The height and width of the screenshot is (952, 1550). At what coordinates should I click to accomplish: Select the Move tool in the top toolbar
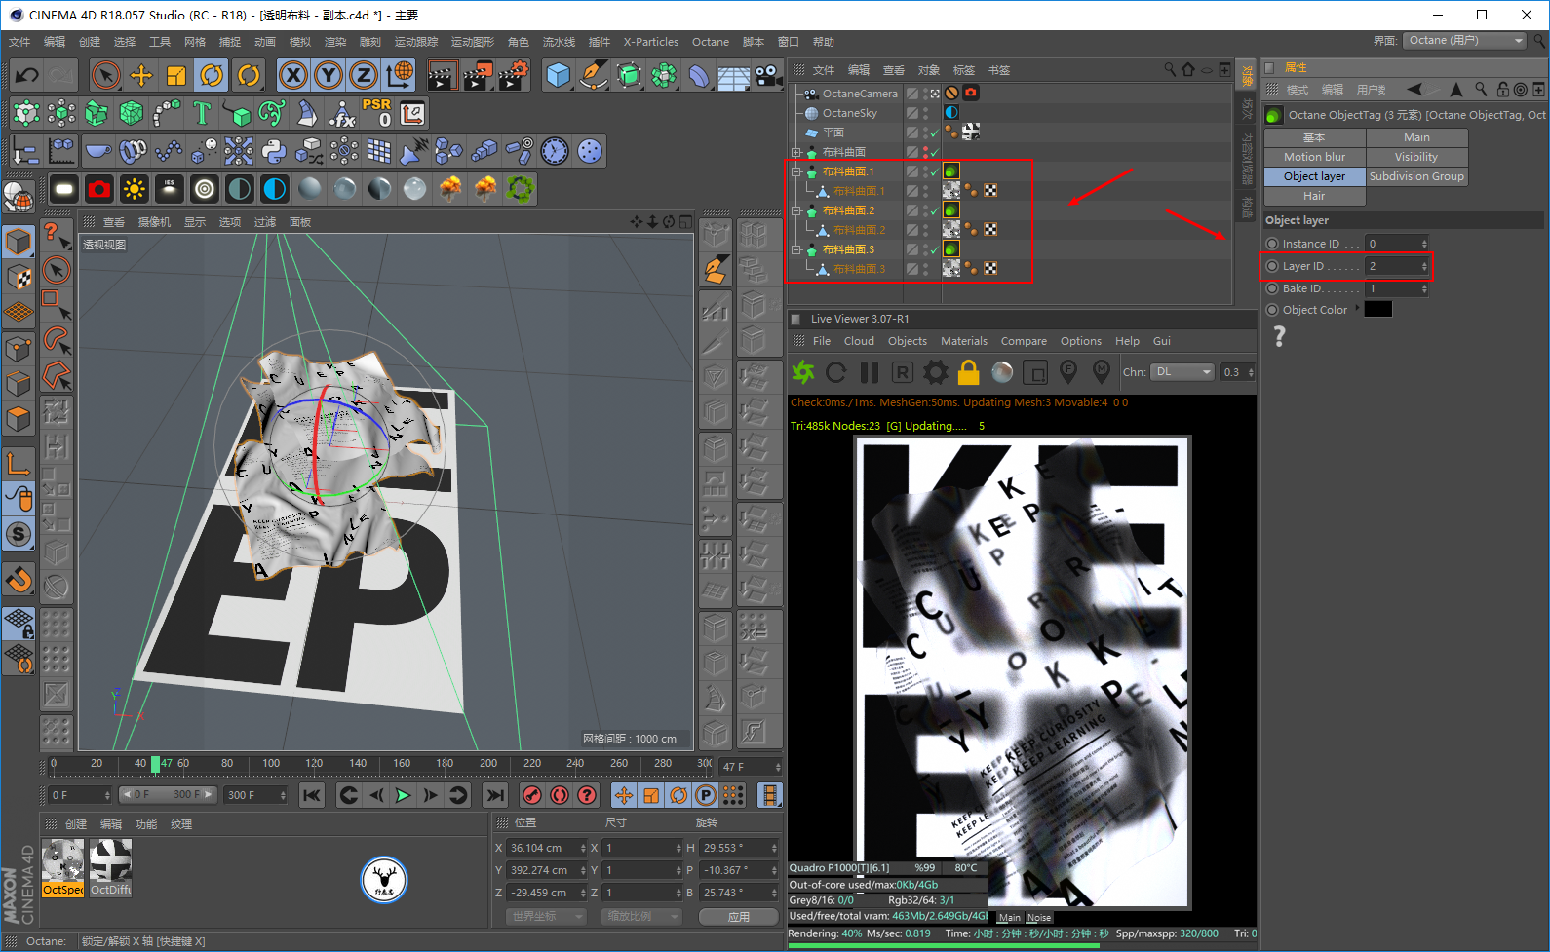click(141, 75)
